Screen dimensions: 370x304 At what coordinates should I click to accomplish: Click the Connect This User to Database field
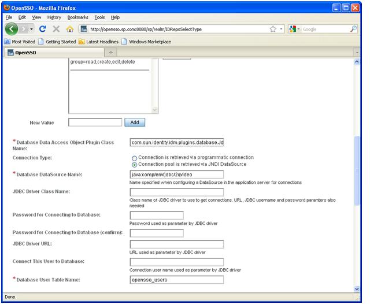point(177,262)
